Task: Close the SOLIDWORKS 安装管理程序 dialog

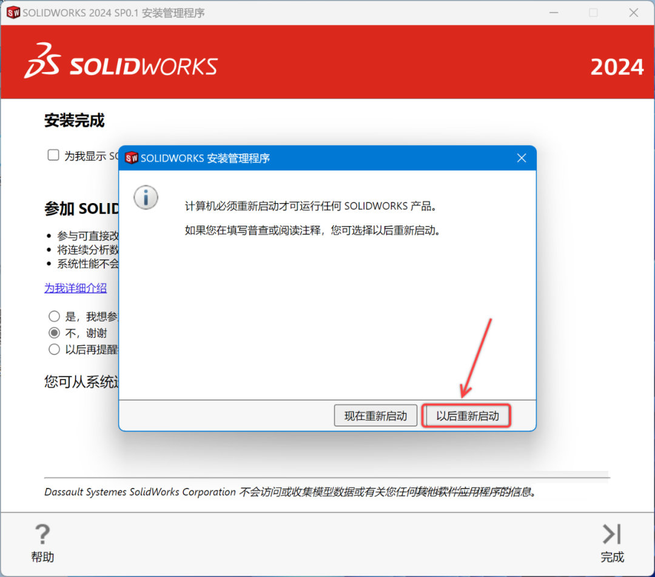Action: click(x=522, y=158)
